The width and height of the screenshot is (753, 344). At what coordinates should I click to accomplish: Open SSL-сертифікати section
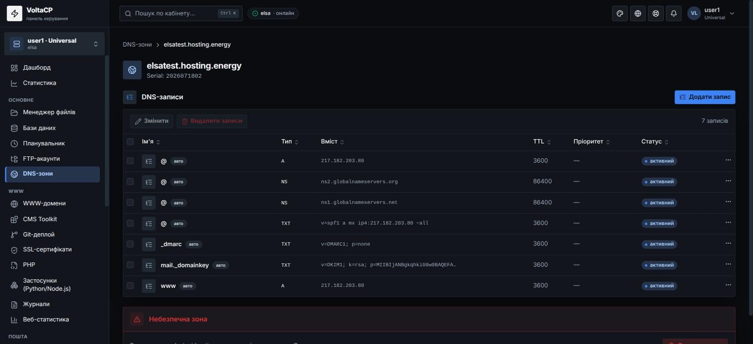[52, 249]
